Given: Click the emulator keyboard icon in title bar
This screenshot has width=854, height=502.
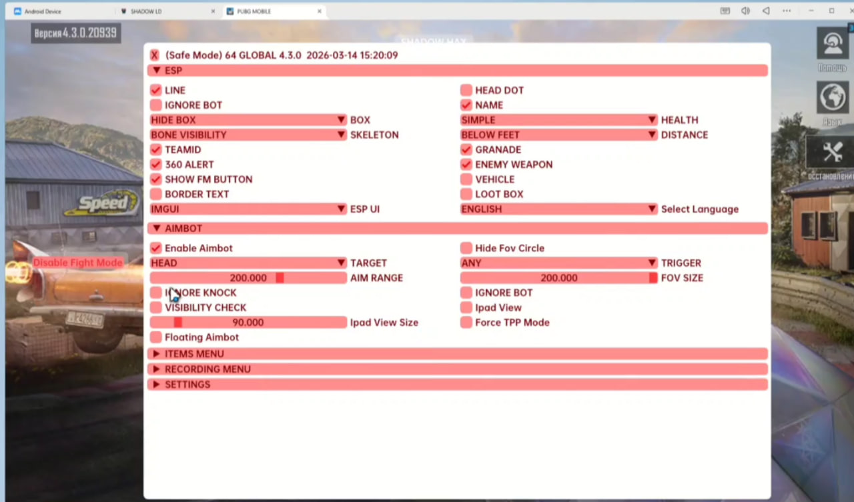Looking at the screenshot, I should 725,11.
